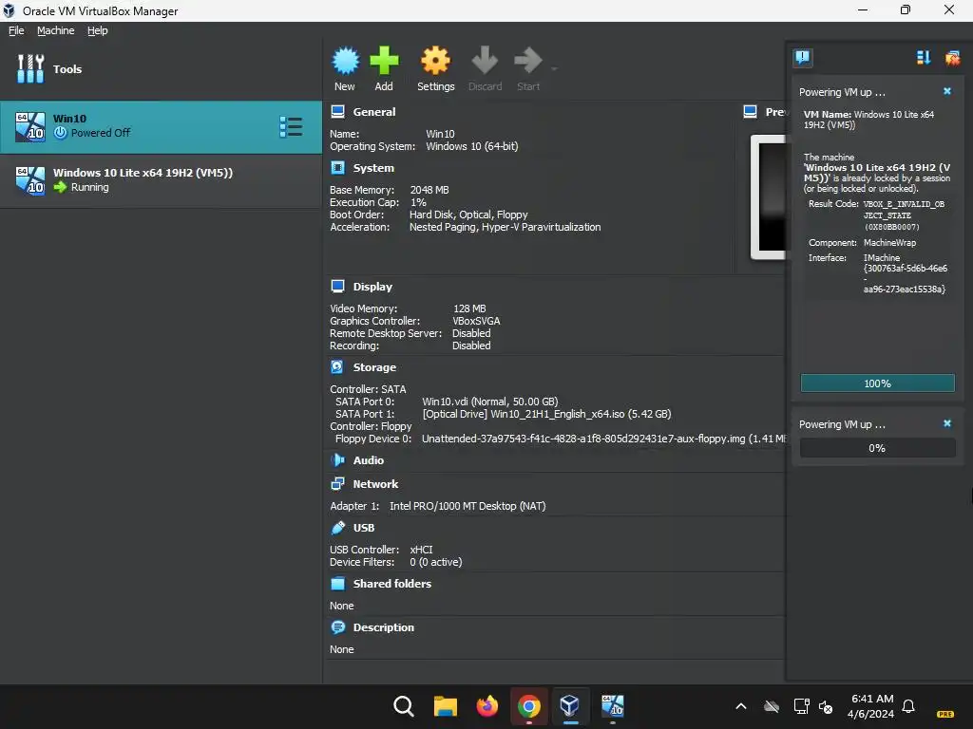Click Intel PRO/1000 MT Desktop adapter text
Screen dimensions: 973x729
pyautogui.click(x=467, y=506)
